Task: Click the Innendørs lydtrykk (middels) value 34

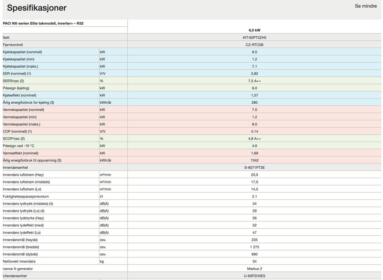Action: tap(254, 204)
